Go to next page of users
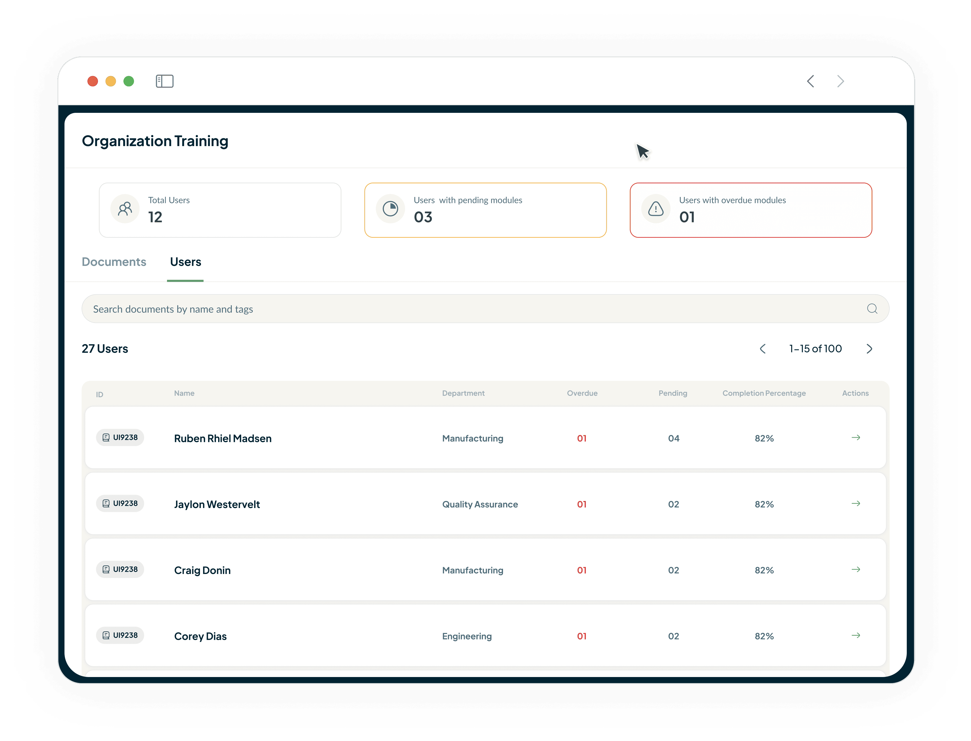This screenshot has height=741, width=971. point(869,349)
